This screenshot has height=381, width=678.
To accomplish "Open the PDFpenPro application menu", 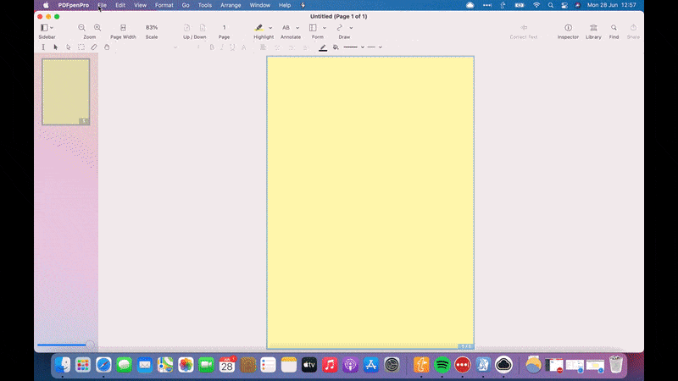I will [74, 5].
